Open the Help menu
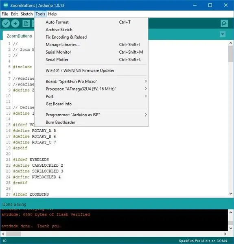The height and width of the screenshot is (244, 234). pos(52,14)
